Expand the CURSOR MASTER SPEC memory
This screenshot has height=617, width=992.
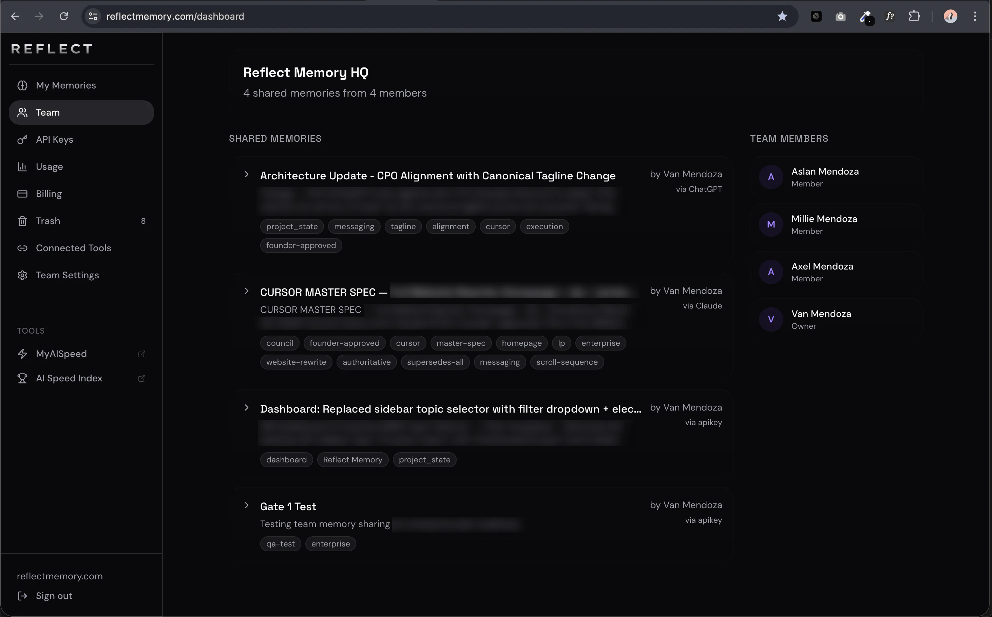(246, 291)
